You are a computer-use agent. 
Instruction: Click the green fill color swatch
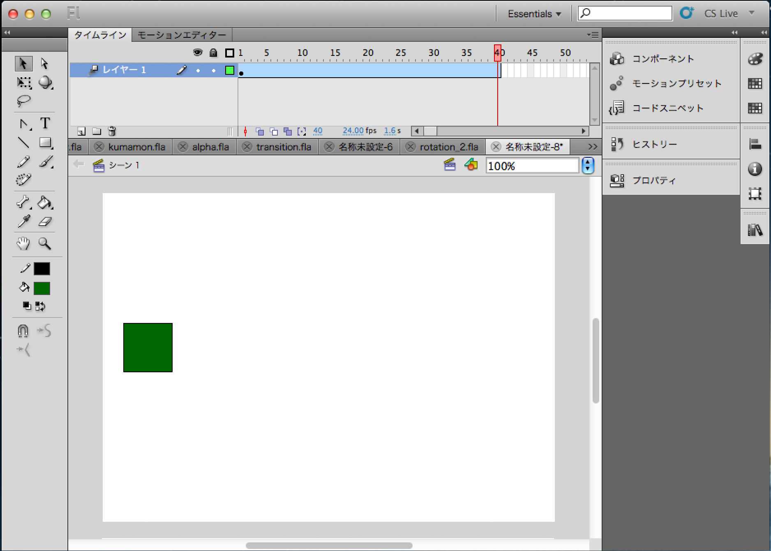[x=42, y=288]
